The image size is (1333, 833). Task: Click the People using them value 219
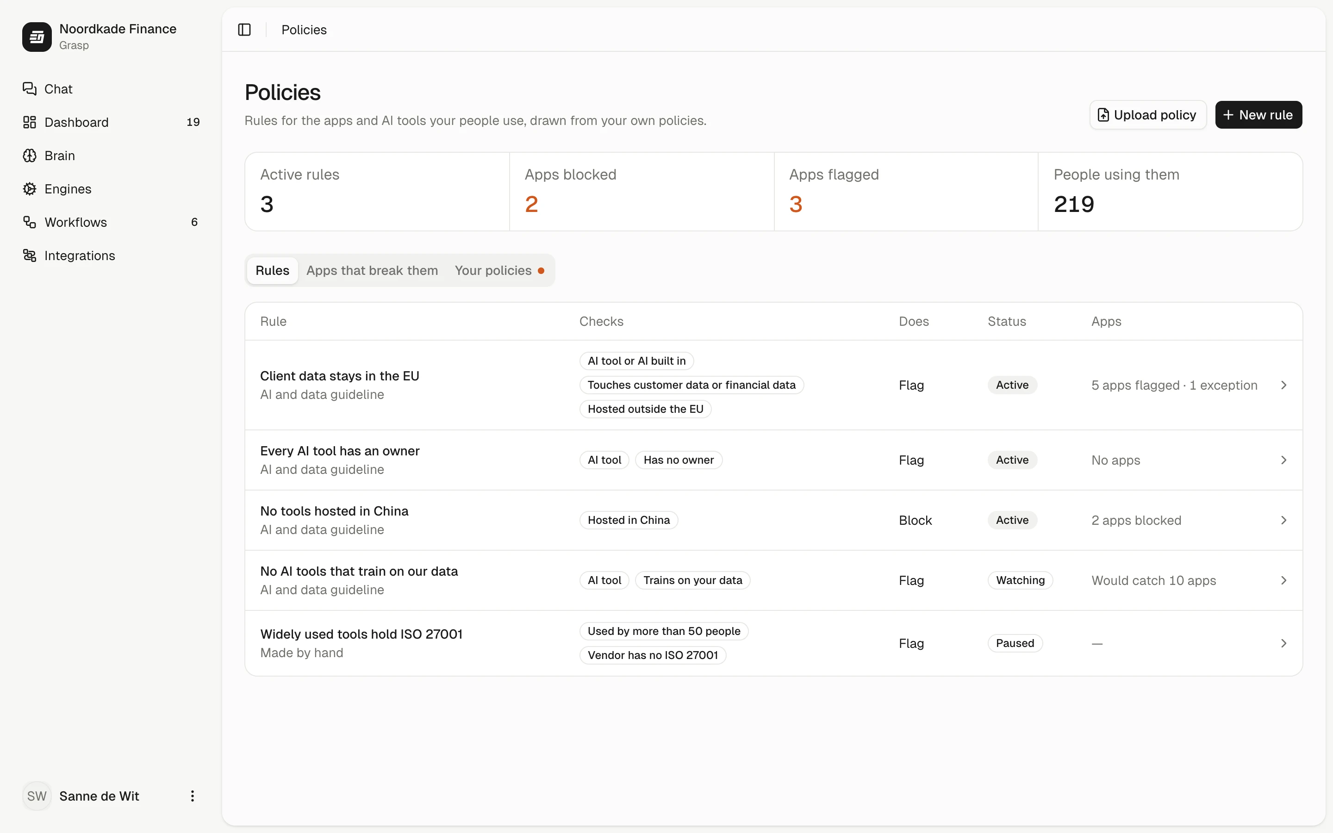click(x=1073, y=205)
